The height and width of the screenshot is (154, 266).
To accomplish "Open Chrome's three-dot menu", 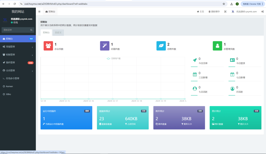I will click(262, 4).
